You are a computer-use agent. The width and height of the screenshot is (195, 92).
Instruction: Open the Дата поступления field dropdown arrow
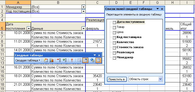(29, 29)
